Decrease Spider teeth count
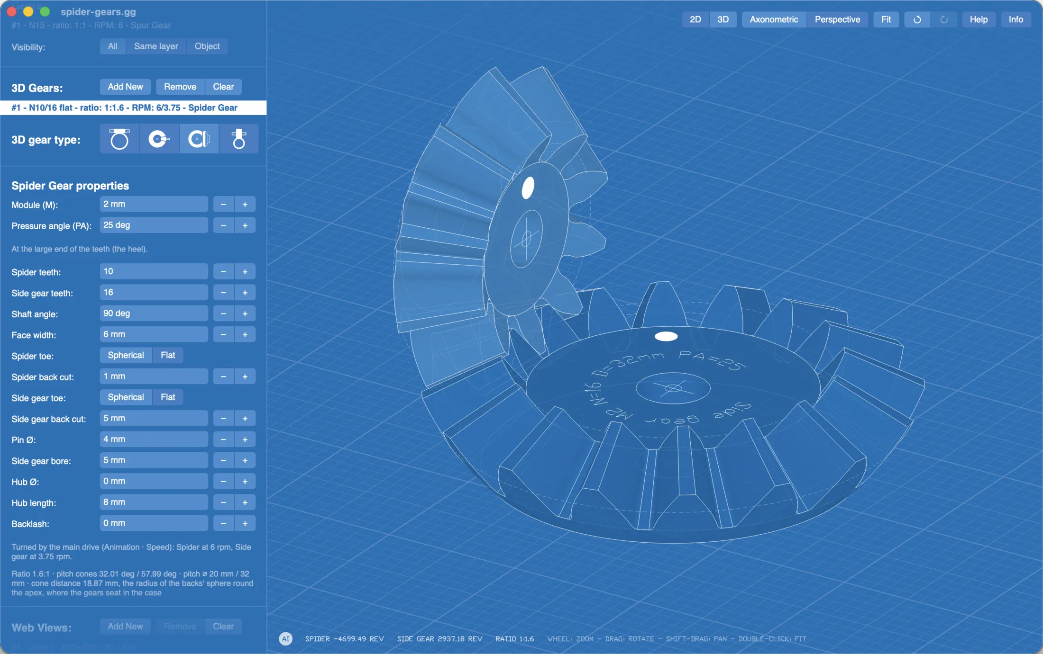 [223, 272]
